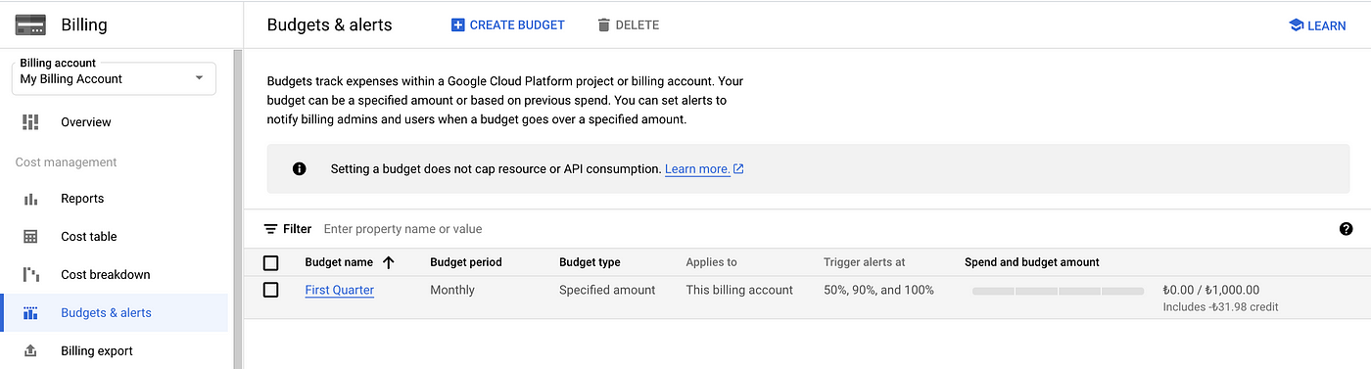1371x369 pixels.
Task: Click the Billing credit card icon
Action: [30, 24]
